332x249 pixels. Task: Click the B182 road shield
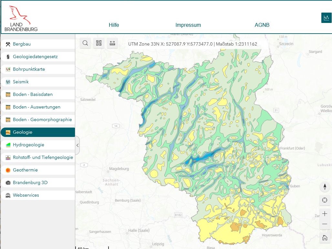click(178, 215)
